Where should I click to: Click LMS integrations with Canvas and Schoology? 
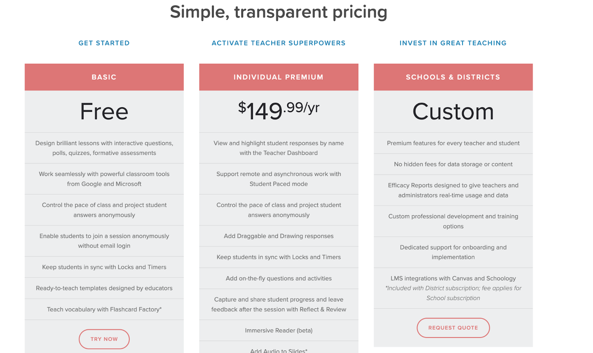point(453,278)
